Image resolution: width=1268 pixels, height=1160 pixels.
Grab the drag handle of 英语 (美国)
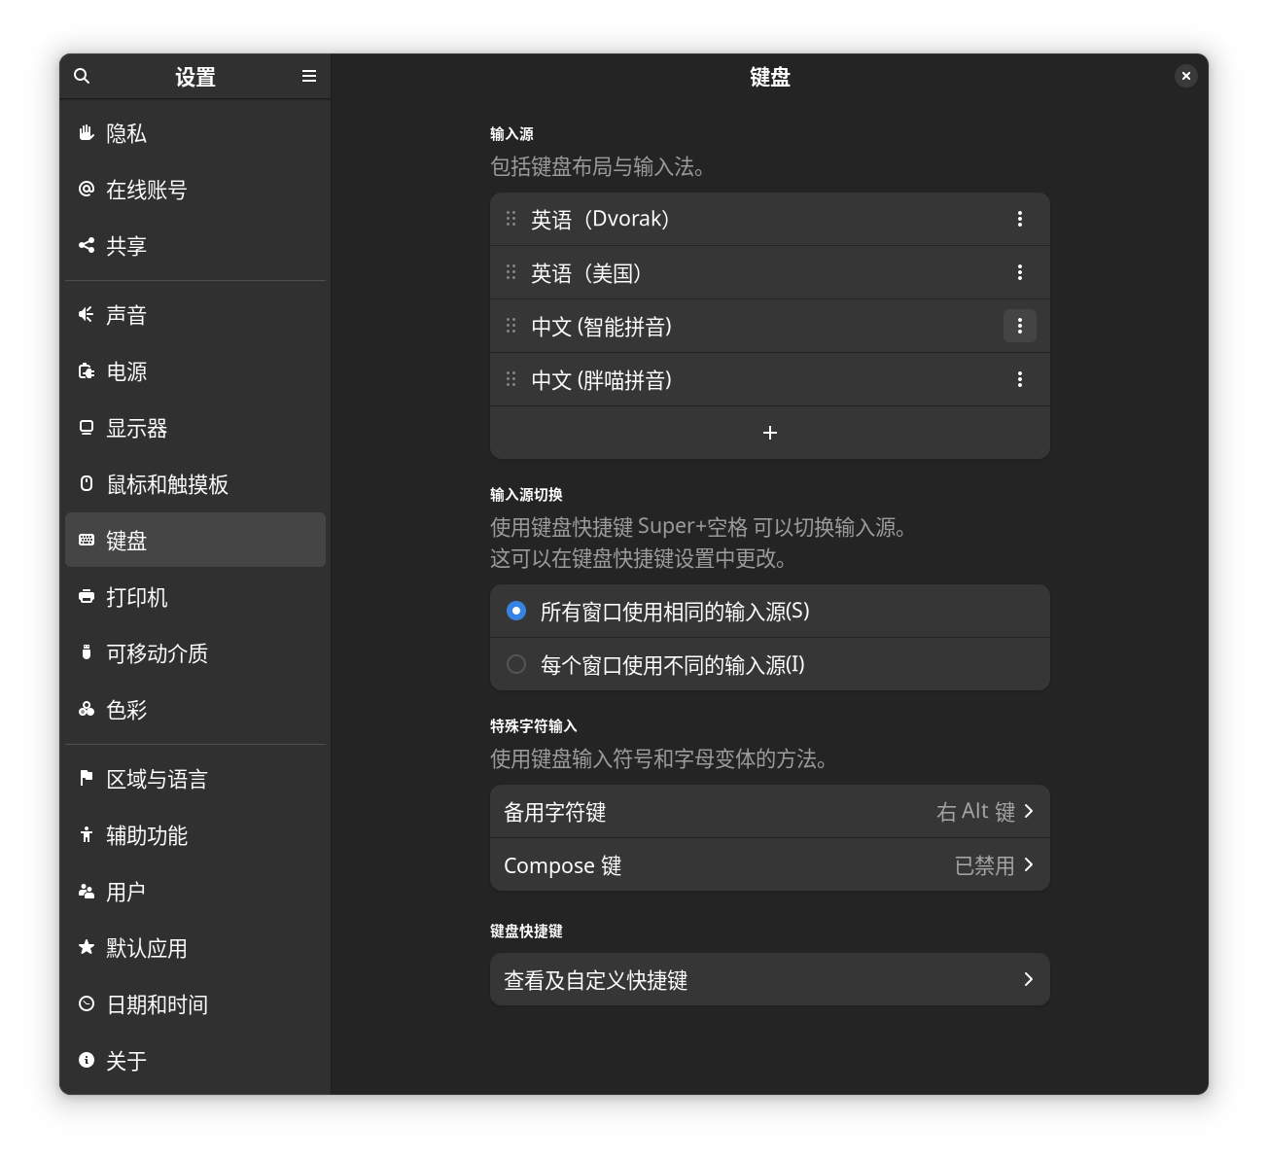[511, 272]
